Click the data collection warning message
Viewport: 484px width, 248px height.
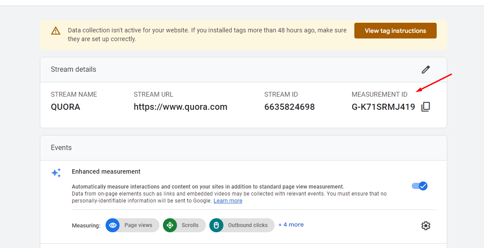click(x=207, y=35)
